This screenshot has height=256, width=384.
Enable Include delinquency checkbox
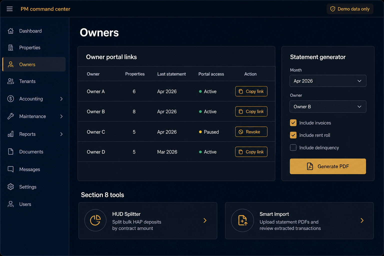click(293, 147)
